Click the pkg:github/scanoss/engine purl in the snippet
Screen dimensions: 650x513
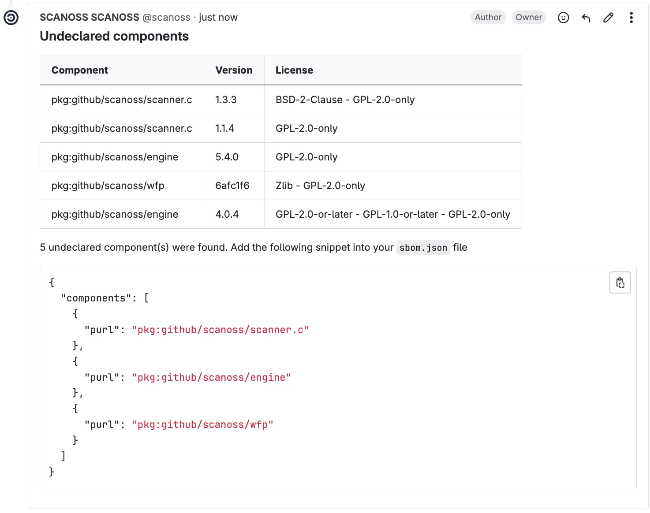[211, 377]
